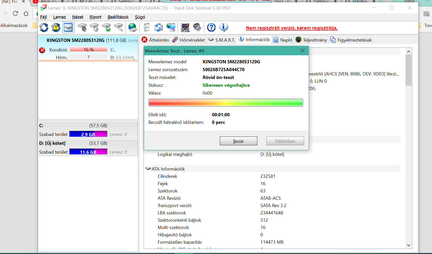The height and width of the screenshot is (254, 432).
Task: Click the C: free space 2,9 GB bar
Action: pos(88,134)
